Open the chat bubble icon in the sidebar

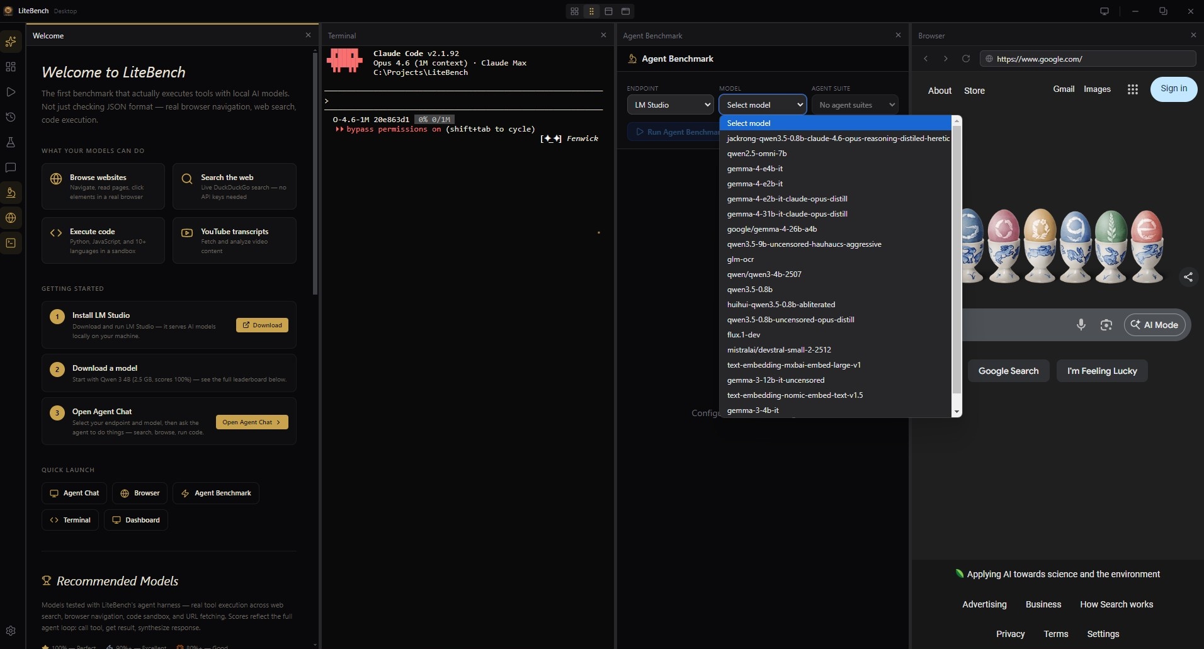(11, 167)
